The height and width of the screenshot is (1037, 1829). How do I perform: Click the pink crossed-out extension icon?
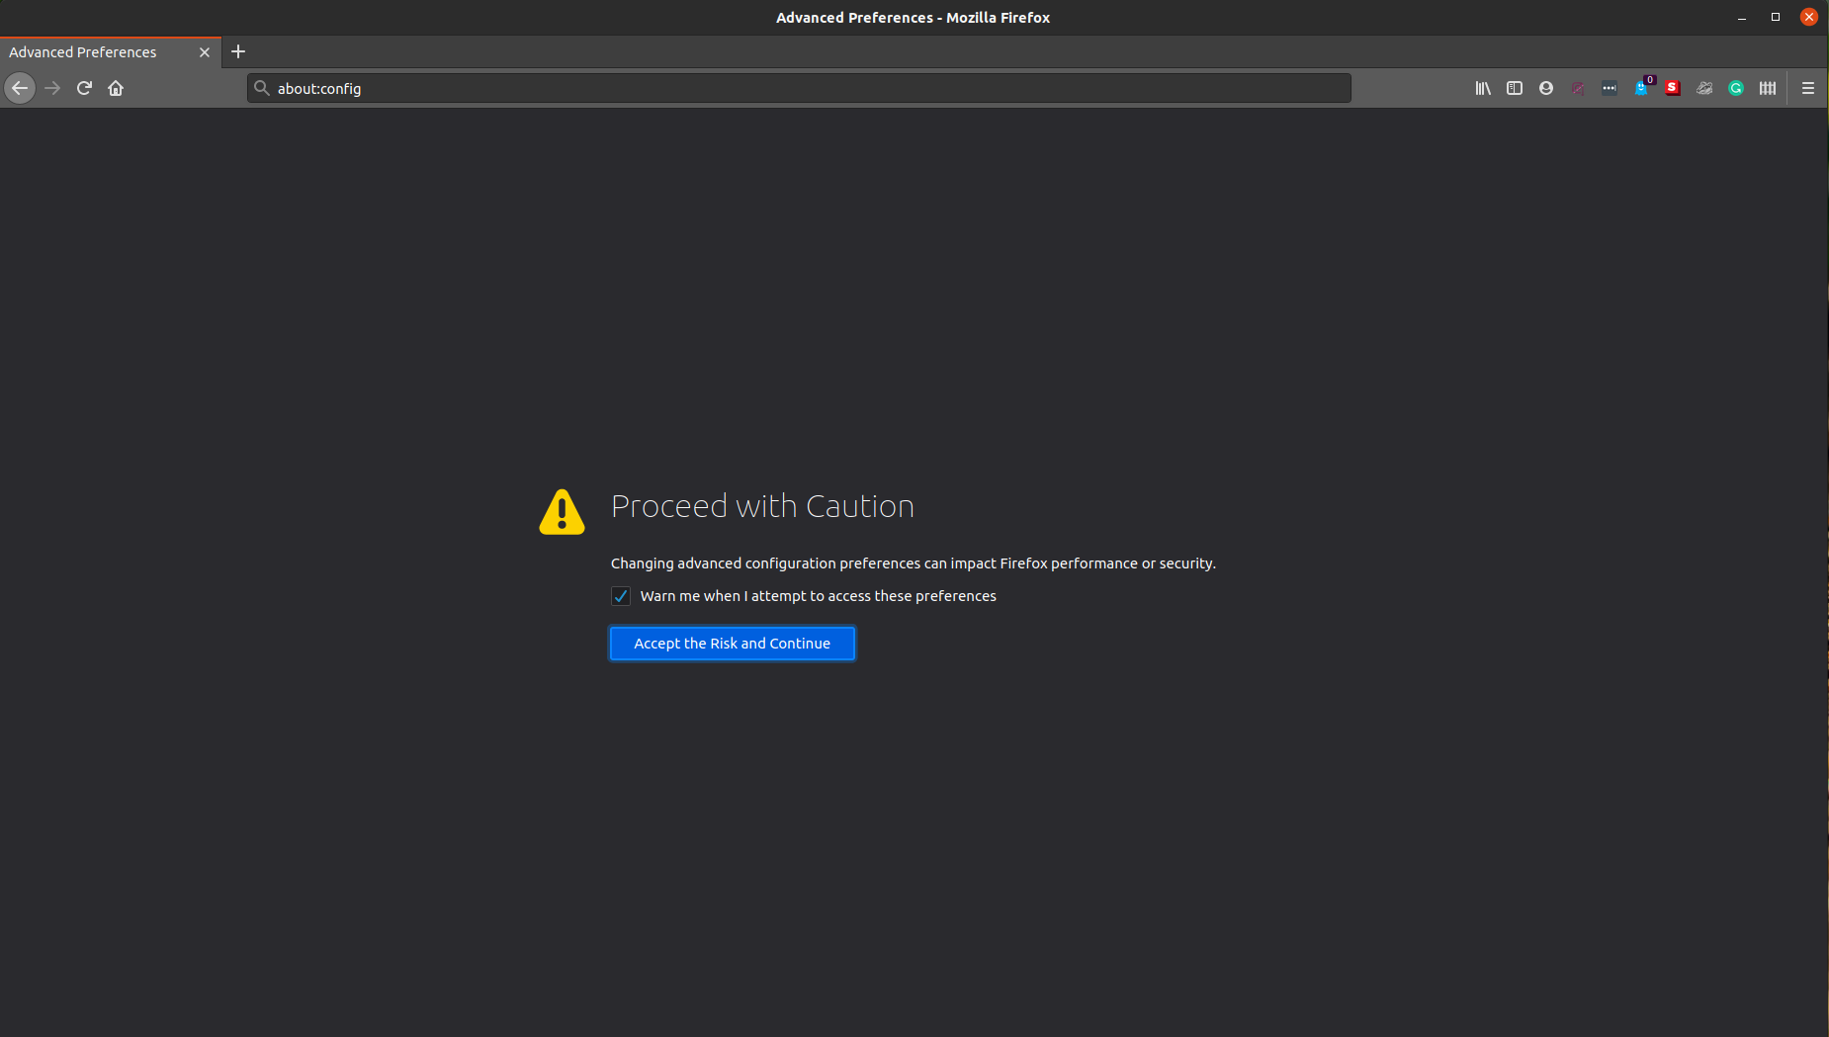tap(1578, 88)
